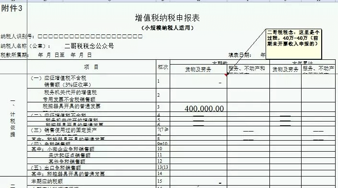Select the red comment indicator triangle
Image resolution: width=338 pixels, height=188 pixels.
pos(226,75)
